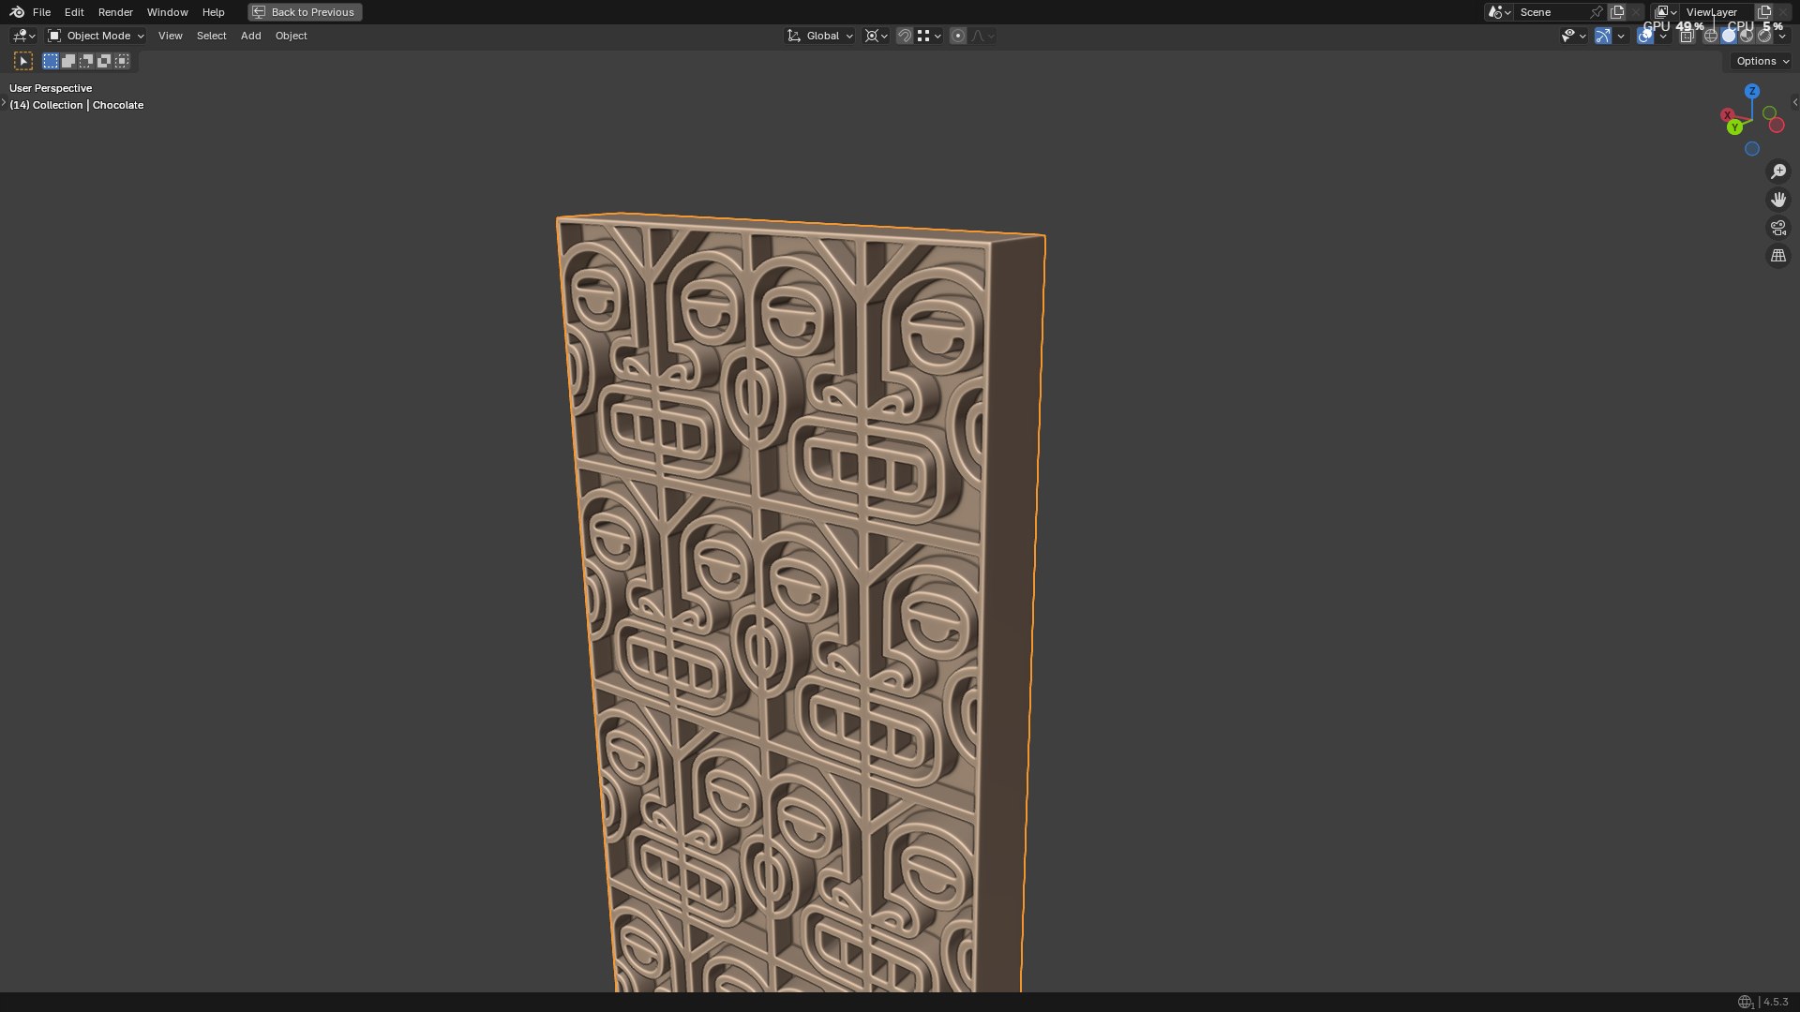This screenshot has height=1012, width=1800.
Task: Open the Object Mode dropdown
Action: coord(96,36)
